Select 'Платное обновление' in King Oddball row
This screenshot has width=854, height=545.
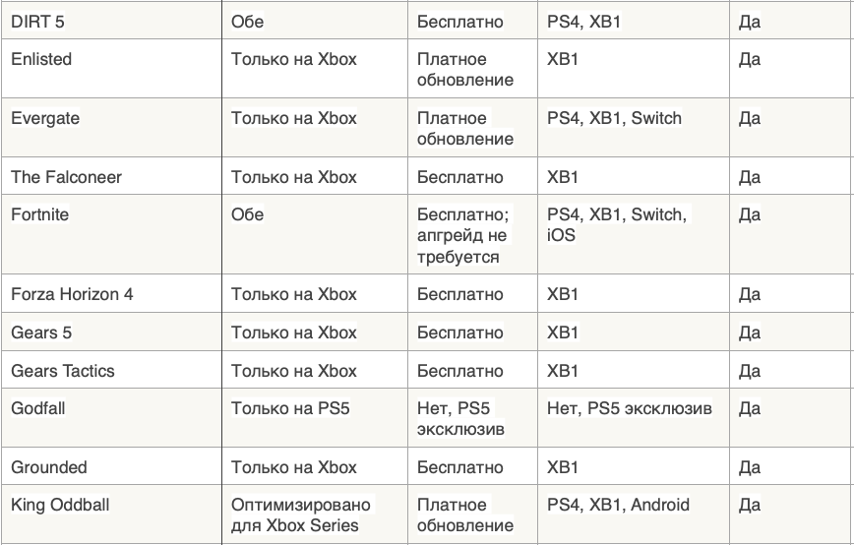[465, 515]
